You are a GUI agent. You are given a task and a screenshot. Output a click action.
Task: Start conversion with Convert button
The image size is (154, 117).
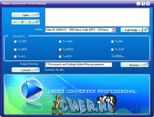[x=26, y=70]
